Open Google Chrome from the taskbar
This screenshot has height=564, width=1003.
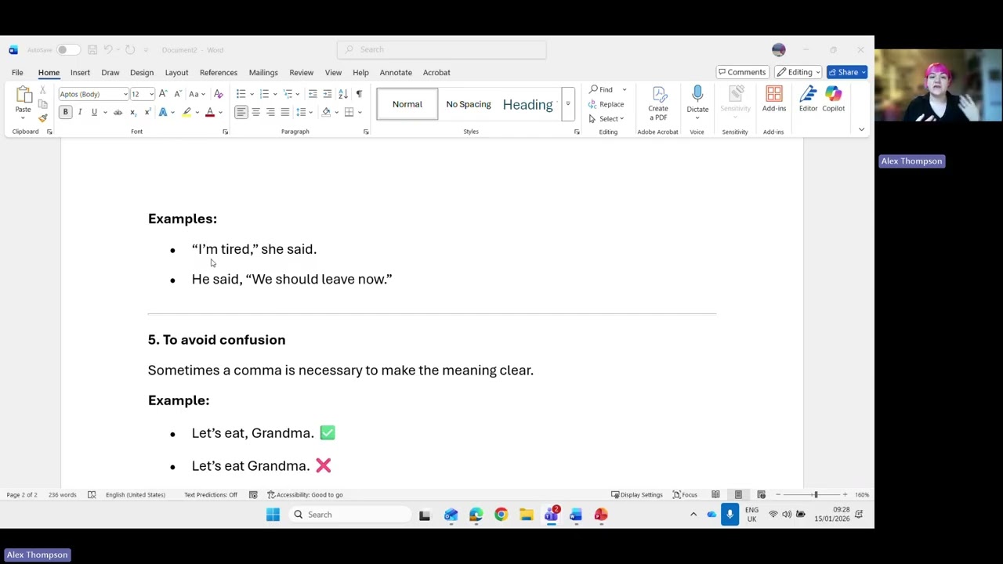point(501,515)
